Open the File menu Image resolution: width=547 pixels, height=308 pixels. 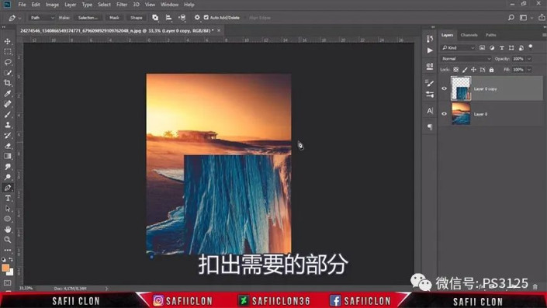point(22,5)
